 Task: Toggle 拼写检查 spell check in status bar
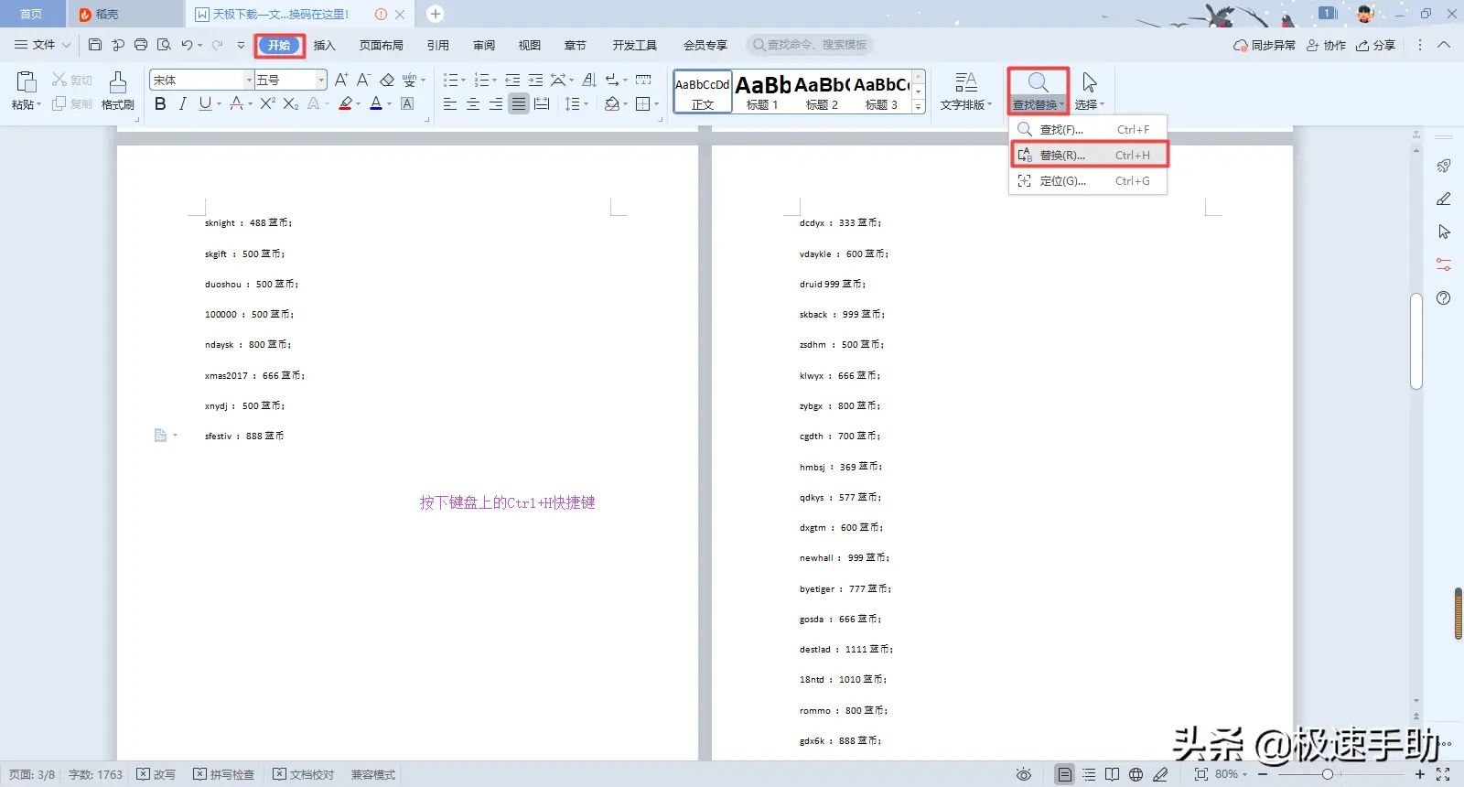click(223, 774)
